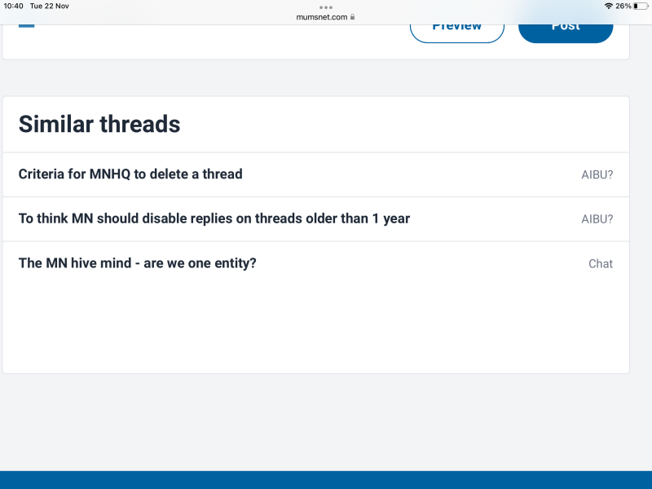The height and width of the screenshot is (489, 652).
Task: Open the thread about MNHQ deleting a thread
Action: tap(131, 174)
